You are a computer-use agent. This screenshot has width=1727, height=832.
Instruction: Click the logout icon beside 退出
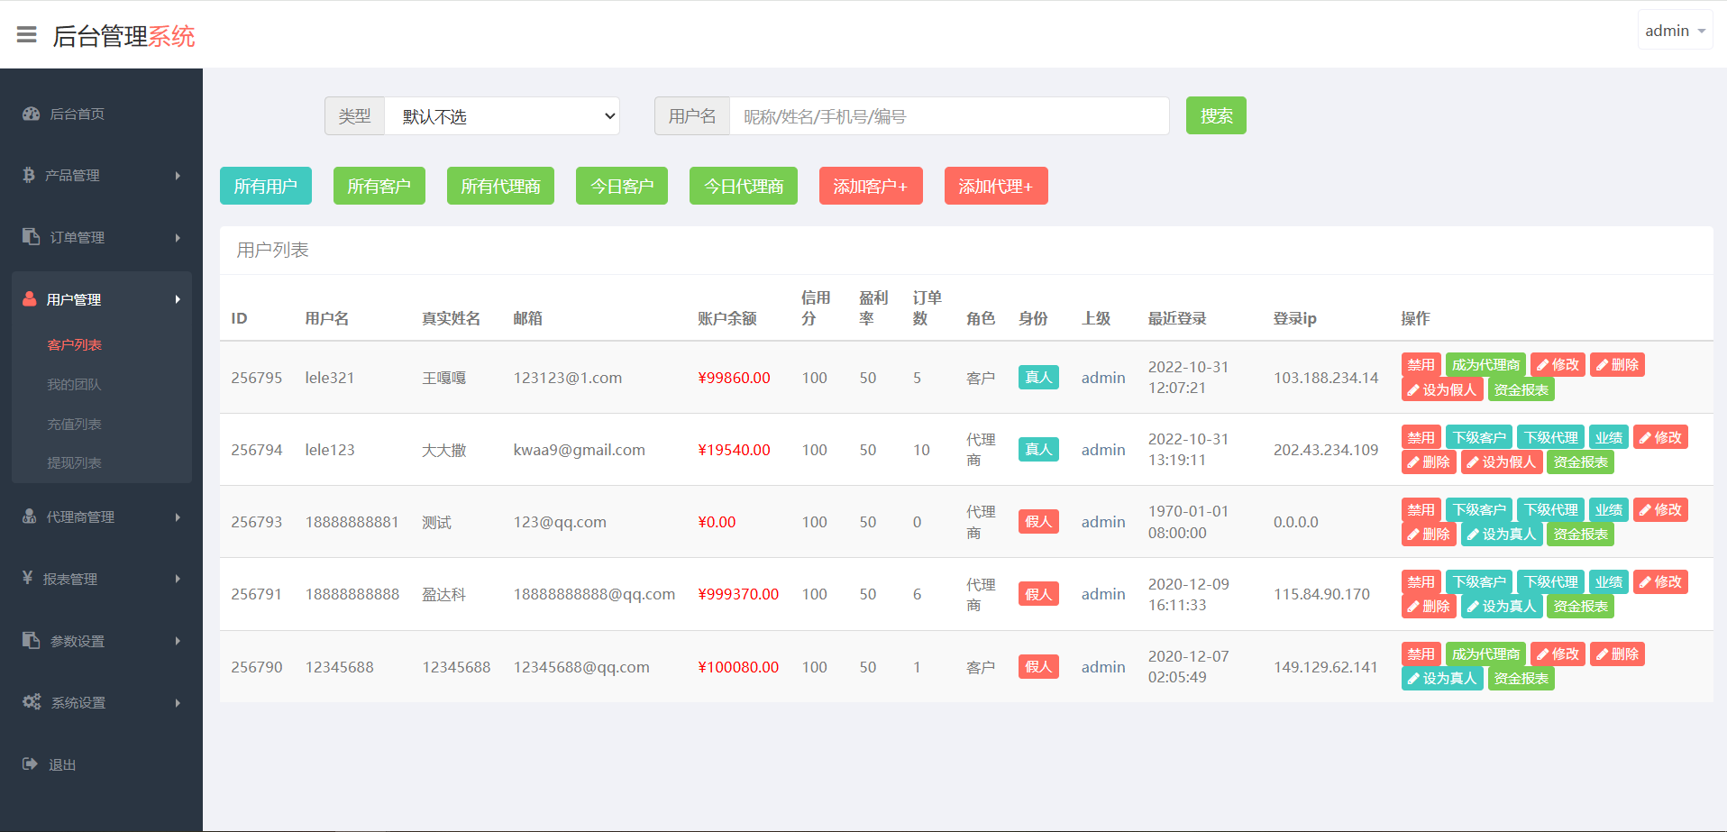(30, 764)
